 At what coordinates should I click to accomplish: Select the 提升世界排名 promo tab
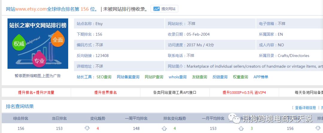(106, 92)
